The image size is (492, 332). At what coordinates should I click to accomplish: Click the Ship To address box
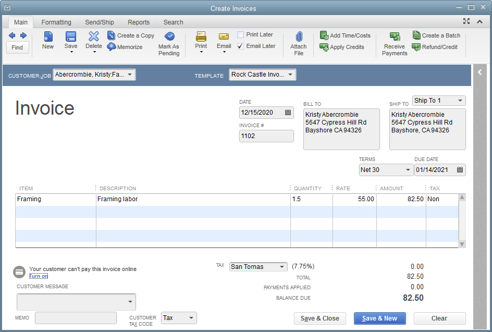427,129
